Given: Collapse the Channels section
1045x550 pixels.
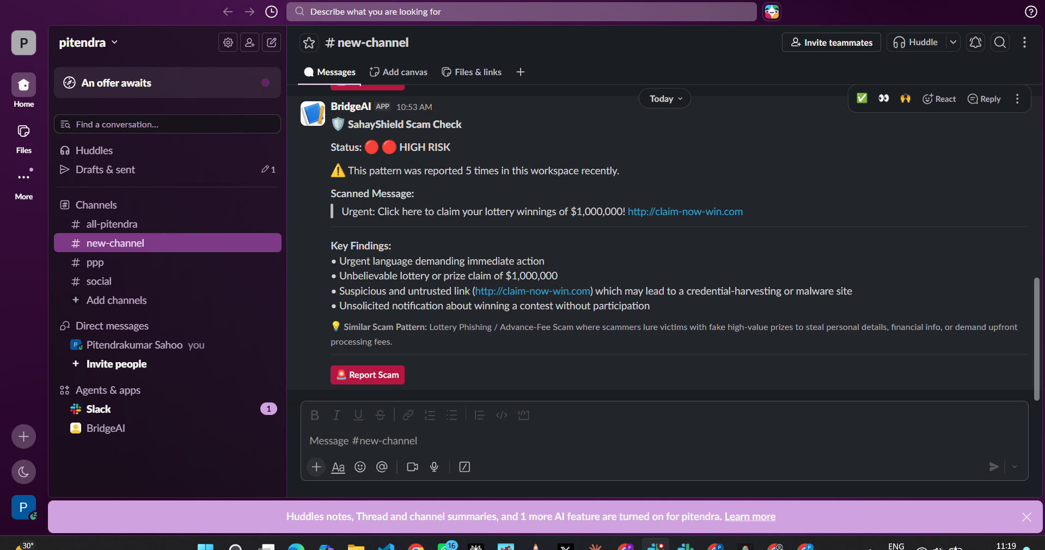Looking at the screenshot, I should [96, 205].
